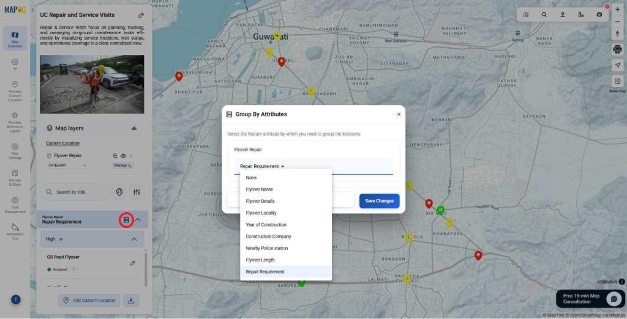Image resolution: width=627 pixels, height=319 pixels.
Task: Open the Group By Attributes icon
Action: point(126,220)
